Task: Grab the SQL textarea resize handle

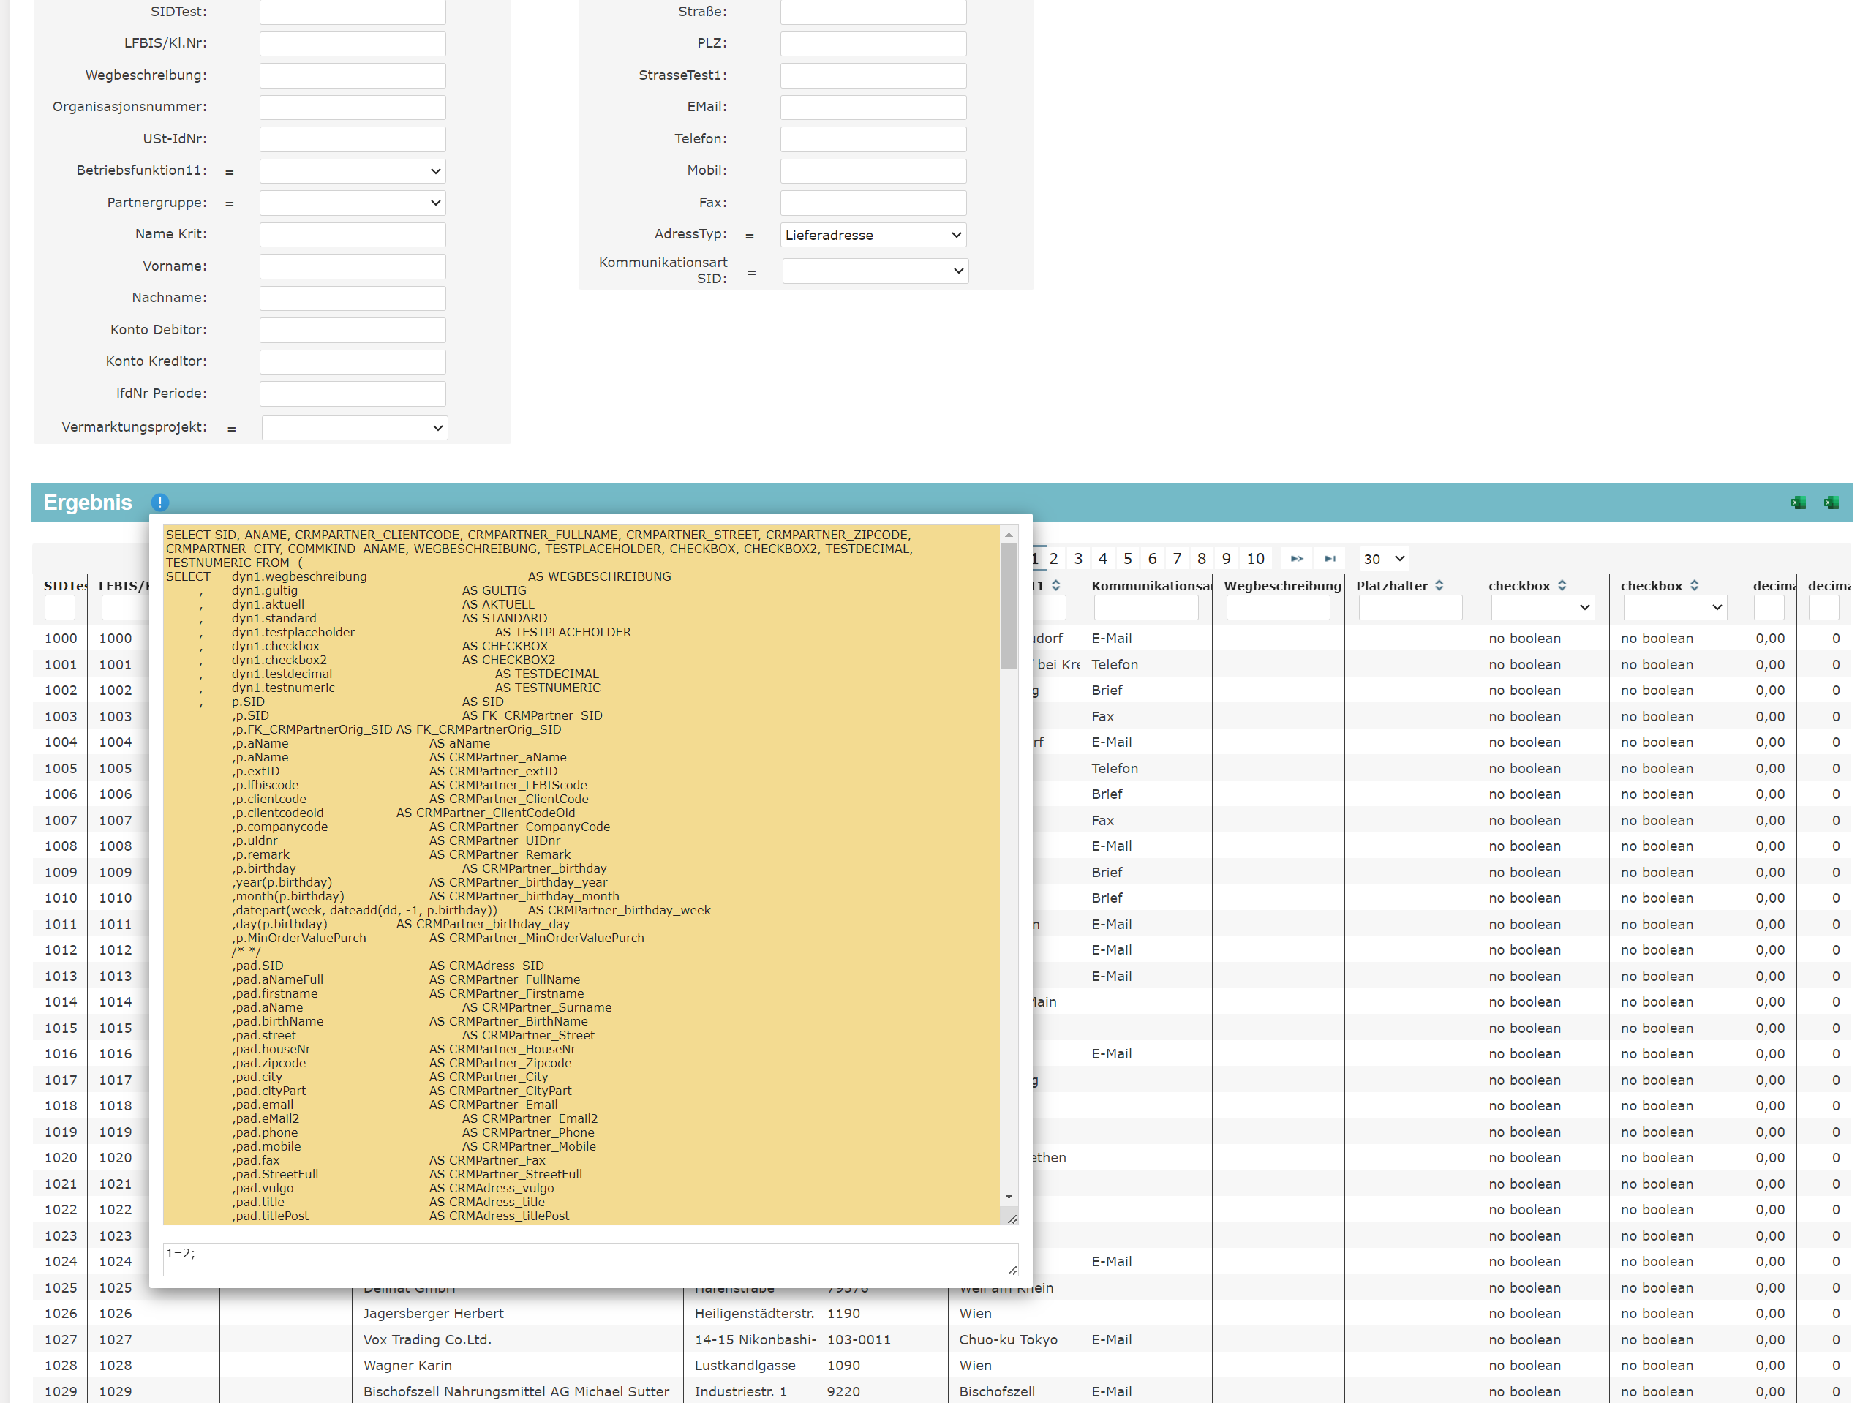Action: coord(1012,1219)
